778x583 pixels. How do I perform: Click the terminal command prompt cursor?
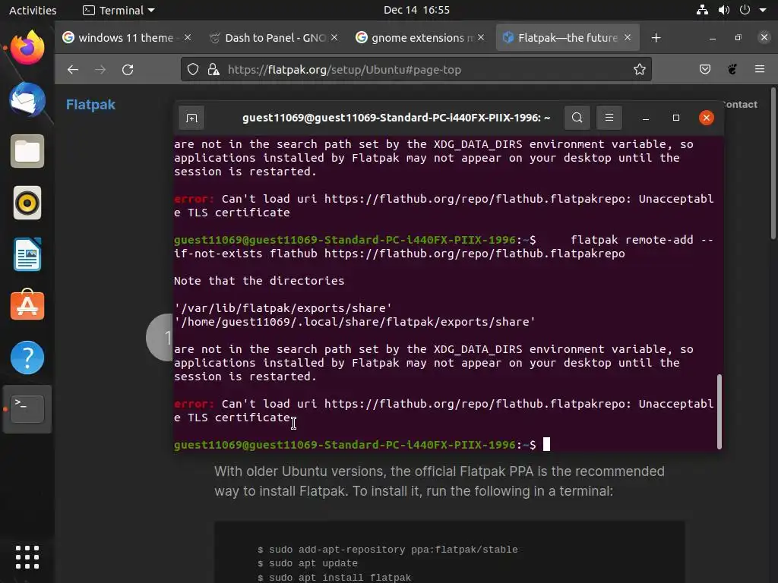pyautogui.click(x=546, y=444)
